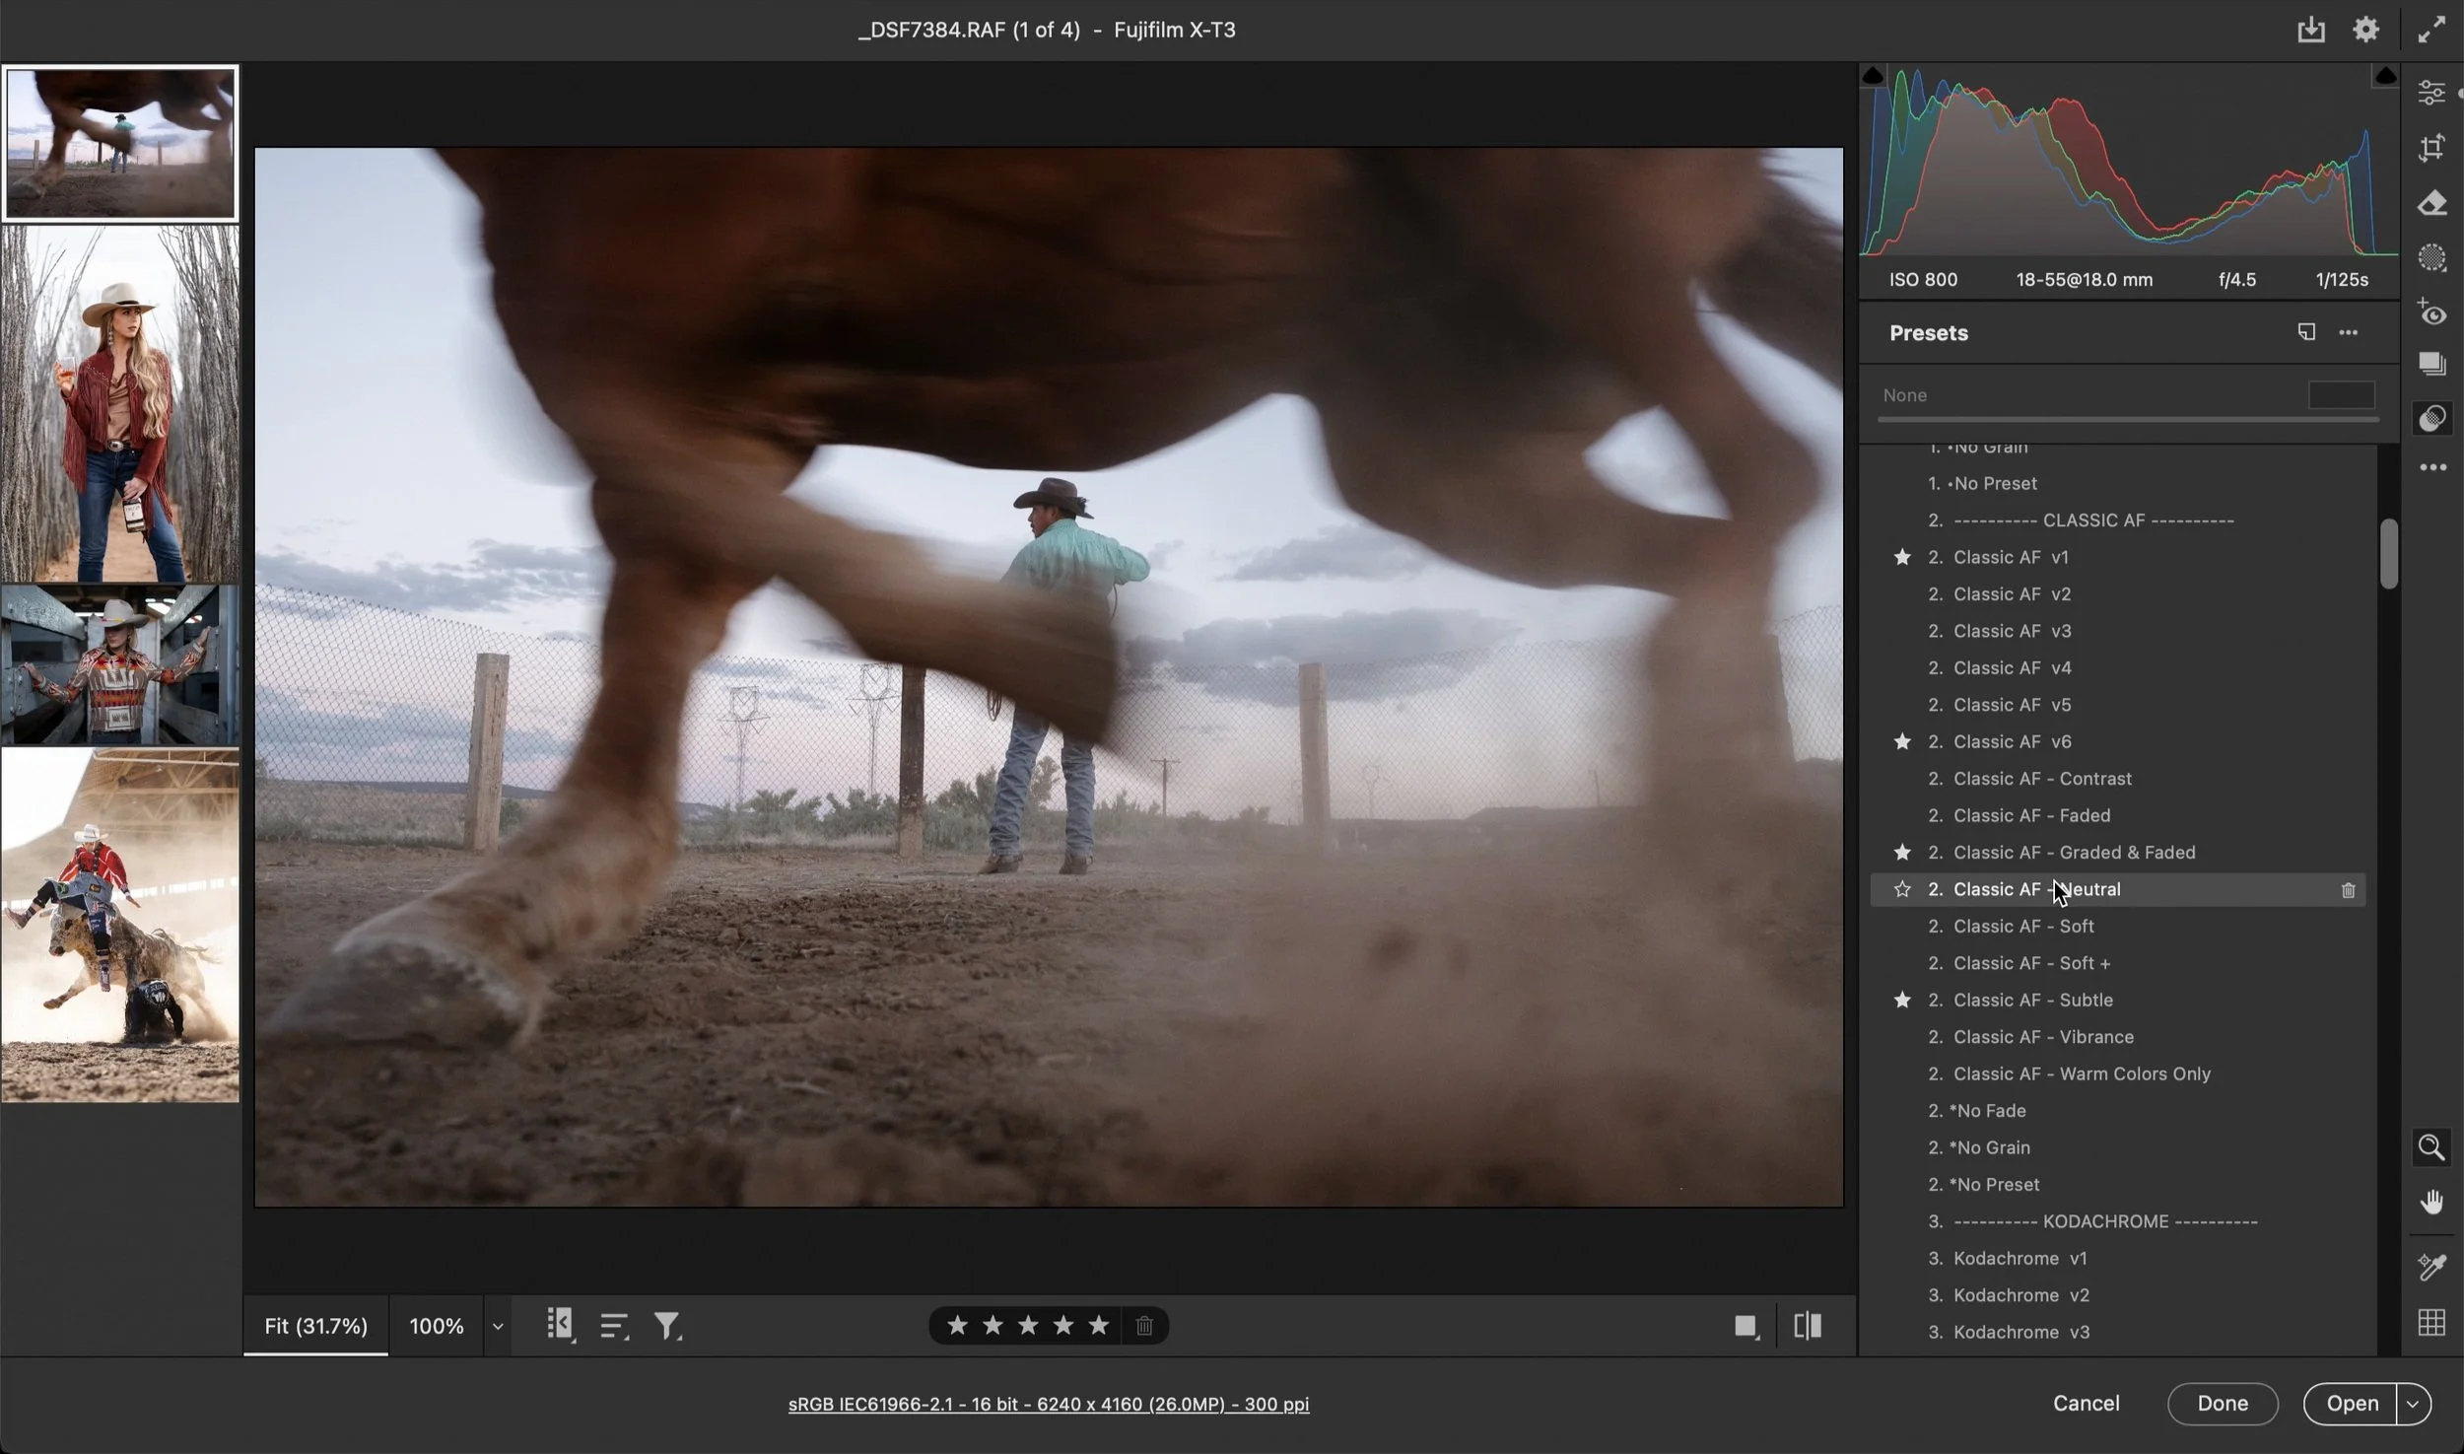Unfavorite the Classic AF v6 preset

[1902, 741]
